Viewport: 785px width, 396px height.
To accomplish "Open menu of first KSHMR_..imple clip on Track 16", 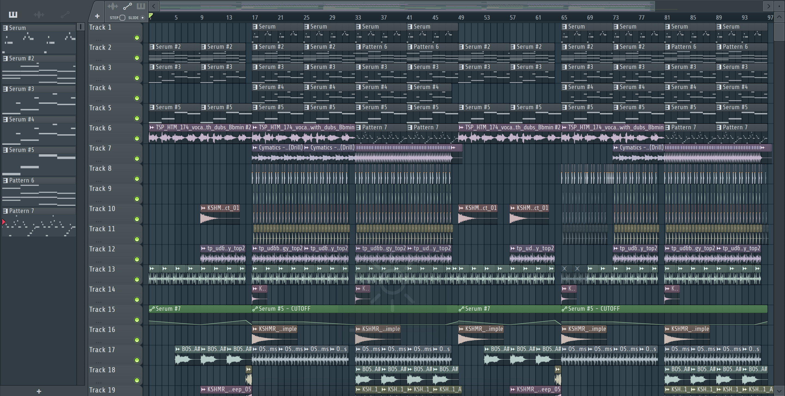I will click(x=255, y=329).
